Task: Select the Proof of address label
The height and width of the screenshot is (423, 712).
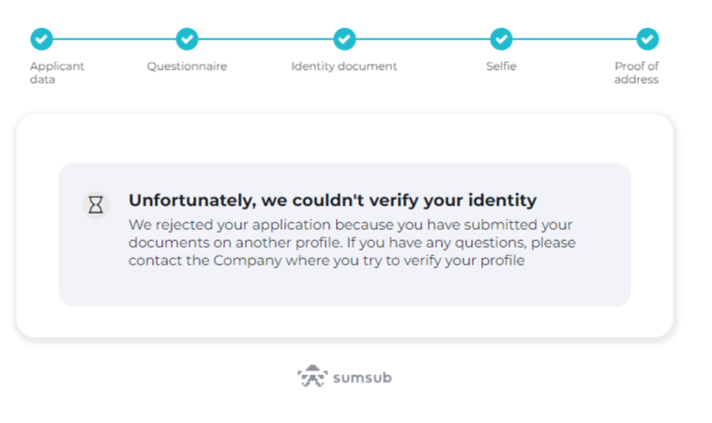Action: [x=636, y=72]
